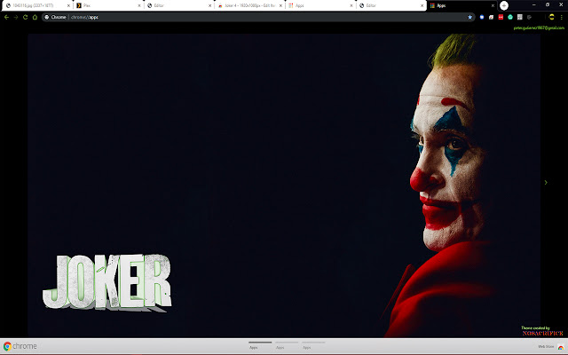
Task: Bookmark this page with the star icon
Action: (469, 17)
